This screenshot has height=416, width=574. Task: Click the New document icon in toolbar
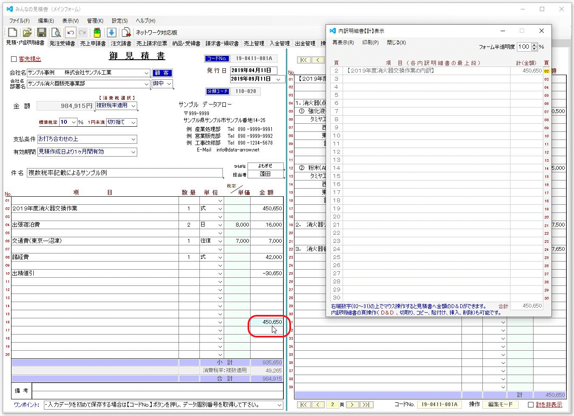pos(13,32)
